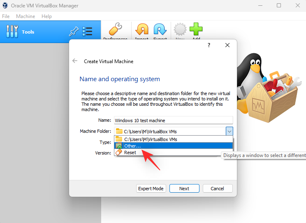Close the Create Virtual Machine dialog

click(x=227, y=45)
